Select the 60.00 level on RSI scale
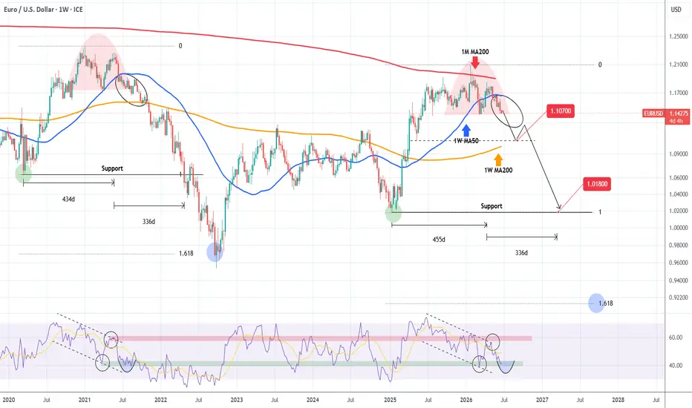The width and height of the screenshot is (692, 408). click(x=676, y=338)
